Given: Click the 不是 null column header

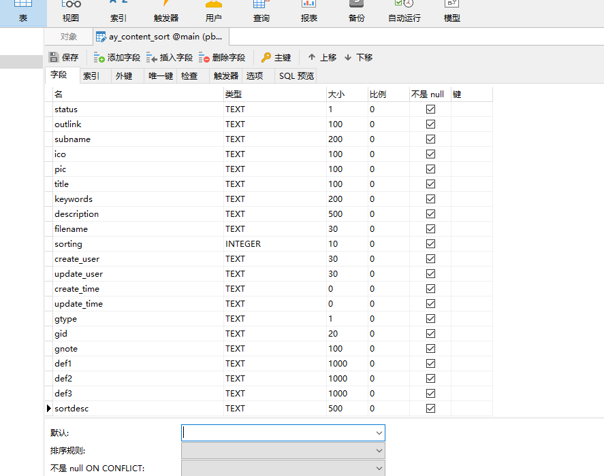Looking at the screenshot, I should pyautogui.click(x=430, y=95).
